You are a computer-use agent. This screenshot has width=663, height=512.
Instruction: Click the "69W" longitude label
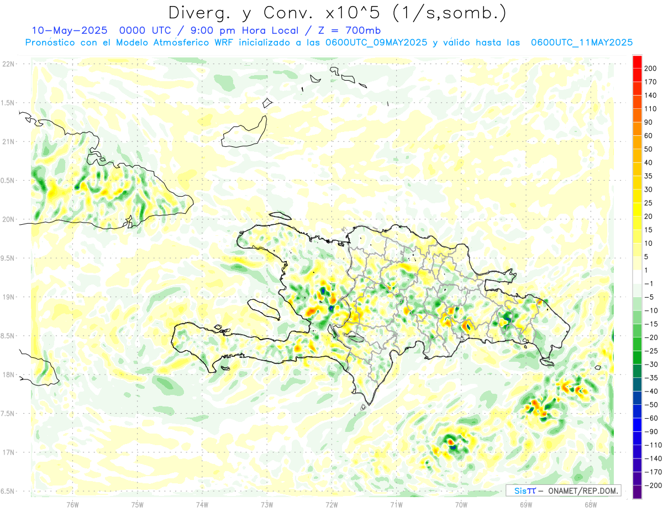[x=526, y=504]
